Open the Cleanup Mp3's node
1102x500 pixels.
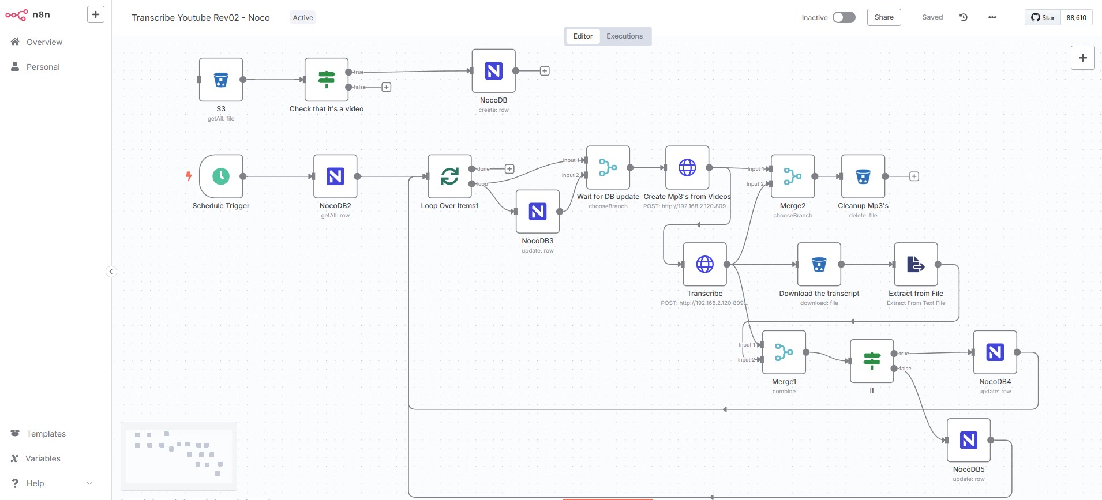click(x=863, y=176)
